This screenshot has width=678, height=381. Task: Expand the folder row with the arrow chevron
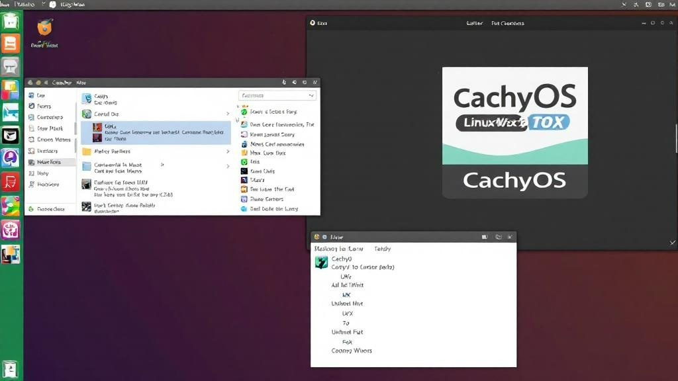coord(228,151)
